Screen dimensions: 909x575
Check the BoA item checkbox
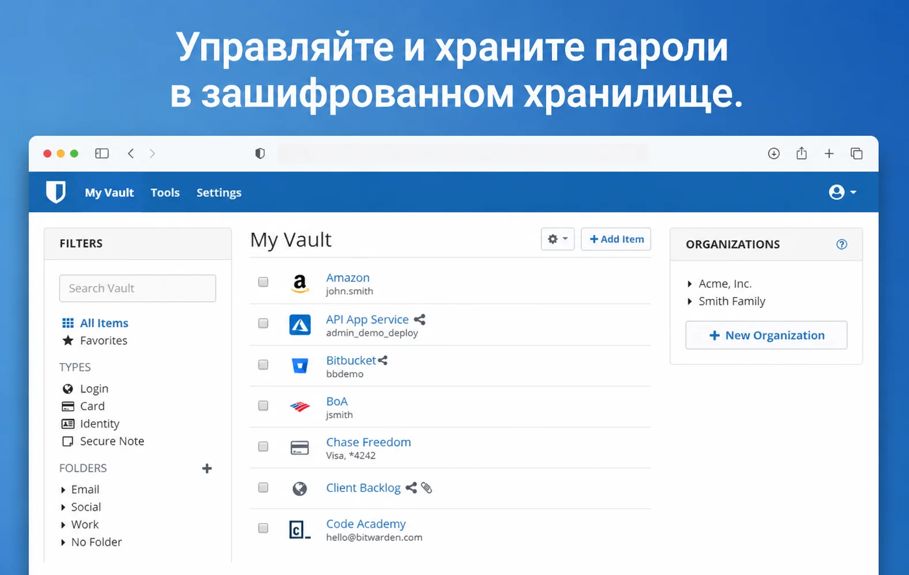(264, 406)
